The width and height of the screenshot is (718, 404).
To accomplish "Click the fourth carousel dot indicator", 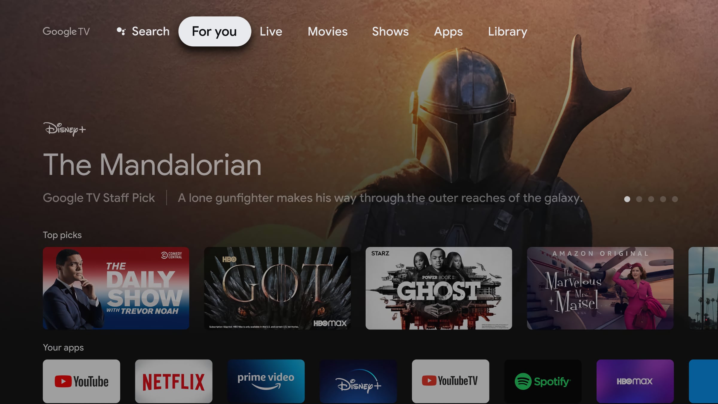I will pyautogui.click(x=662, y=199).
